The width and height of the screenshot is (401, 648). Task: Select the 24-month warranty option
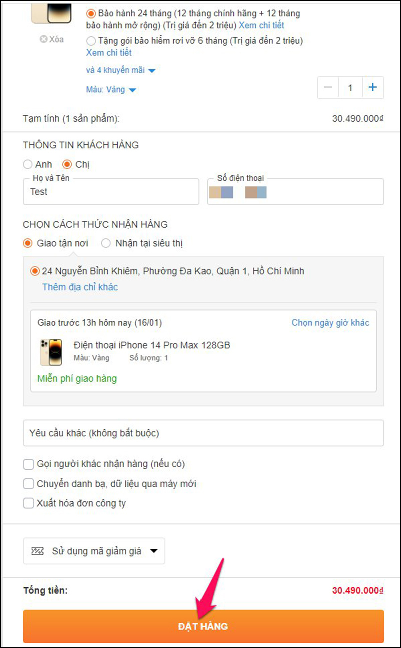point(91,14)
